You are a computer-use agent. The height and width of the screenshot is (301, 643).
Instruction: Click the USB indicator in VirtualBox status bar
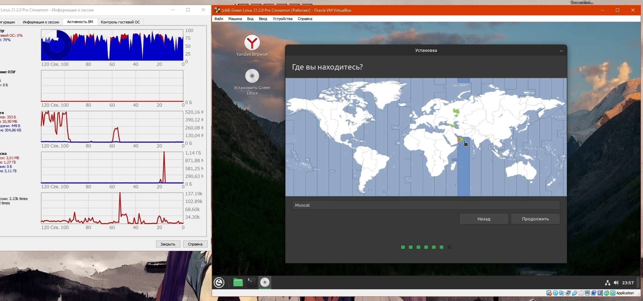coord(575,293)
